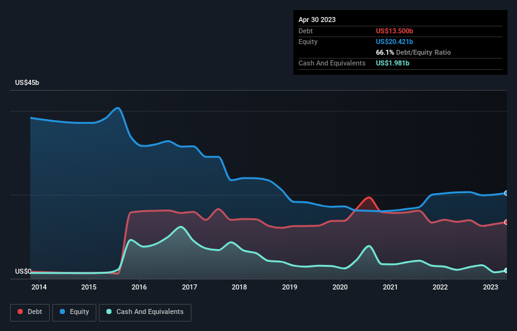
Task: Click the 2023 x-axis label
Action: [491, 287]
